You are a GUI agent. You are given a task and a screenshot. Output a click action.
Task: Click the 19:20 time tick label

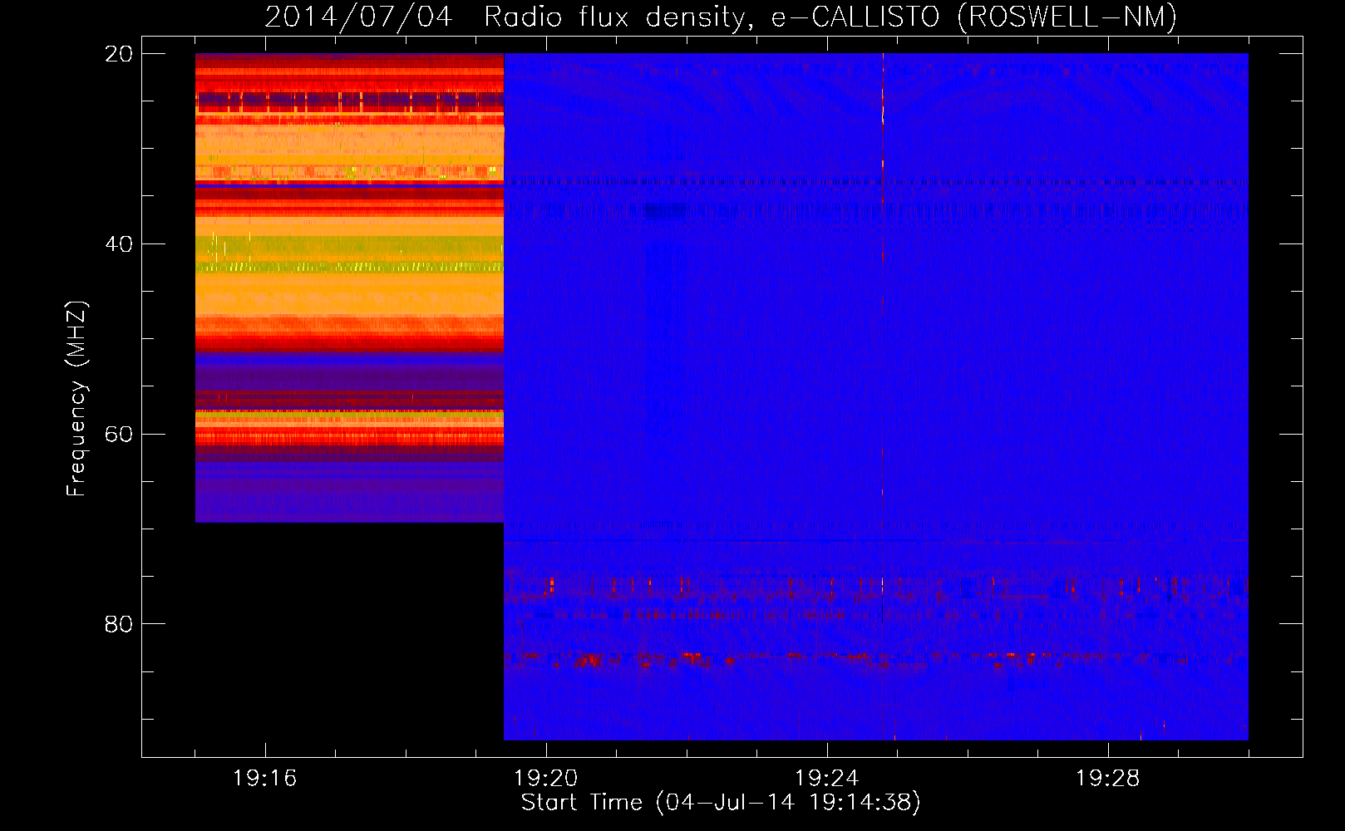tap(546, 779)
